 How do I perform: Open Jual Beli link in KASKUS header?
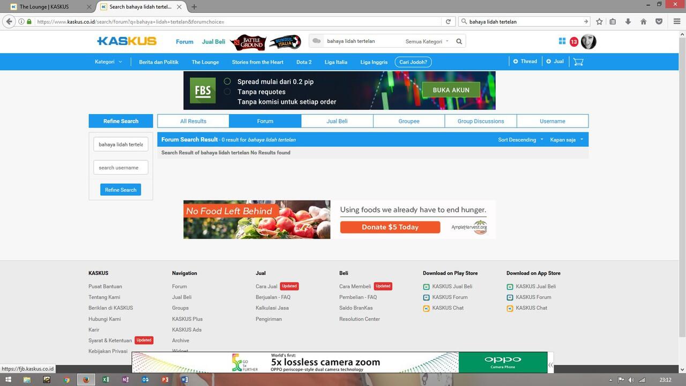pos(213,41)
